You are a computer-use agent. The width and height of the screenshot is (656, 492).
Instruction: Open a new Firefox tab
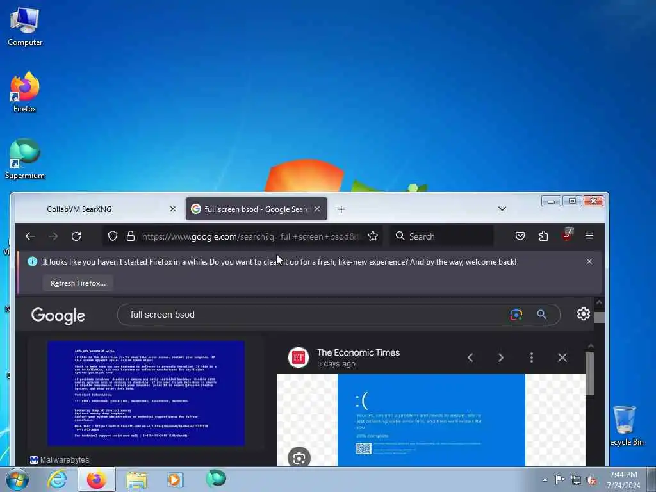click(341, 209)
